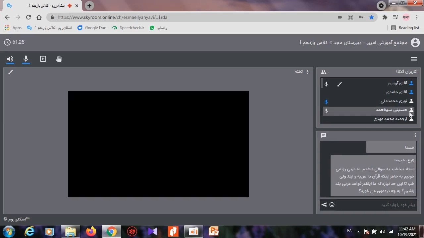Click the send message arrow icon

pos(324,205)
